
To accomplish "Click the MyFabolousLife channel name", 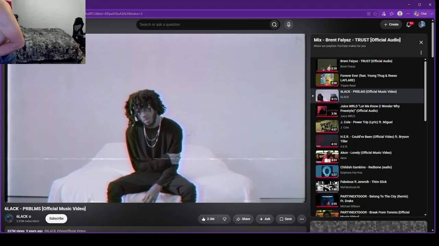I will (x=350, y=187).
